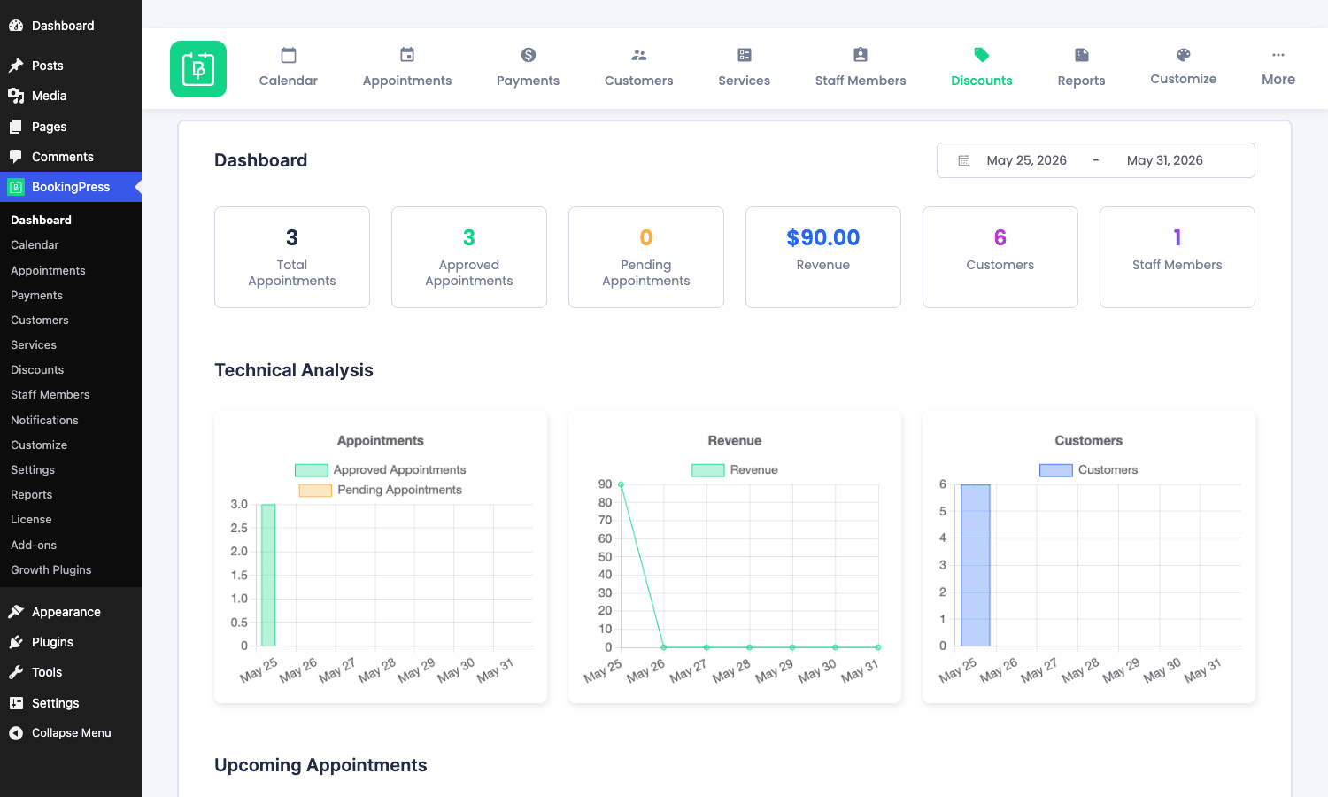Click the WordPress Dashboard gauge icon

pos(16,26)
